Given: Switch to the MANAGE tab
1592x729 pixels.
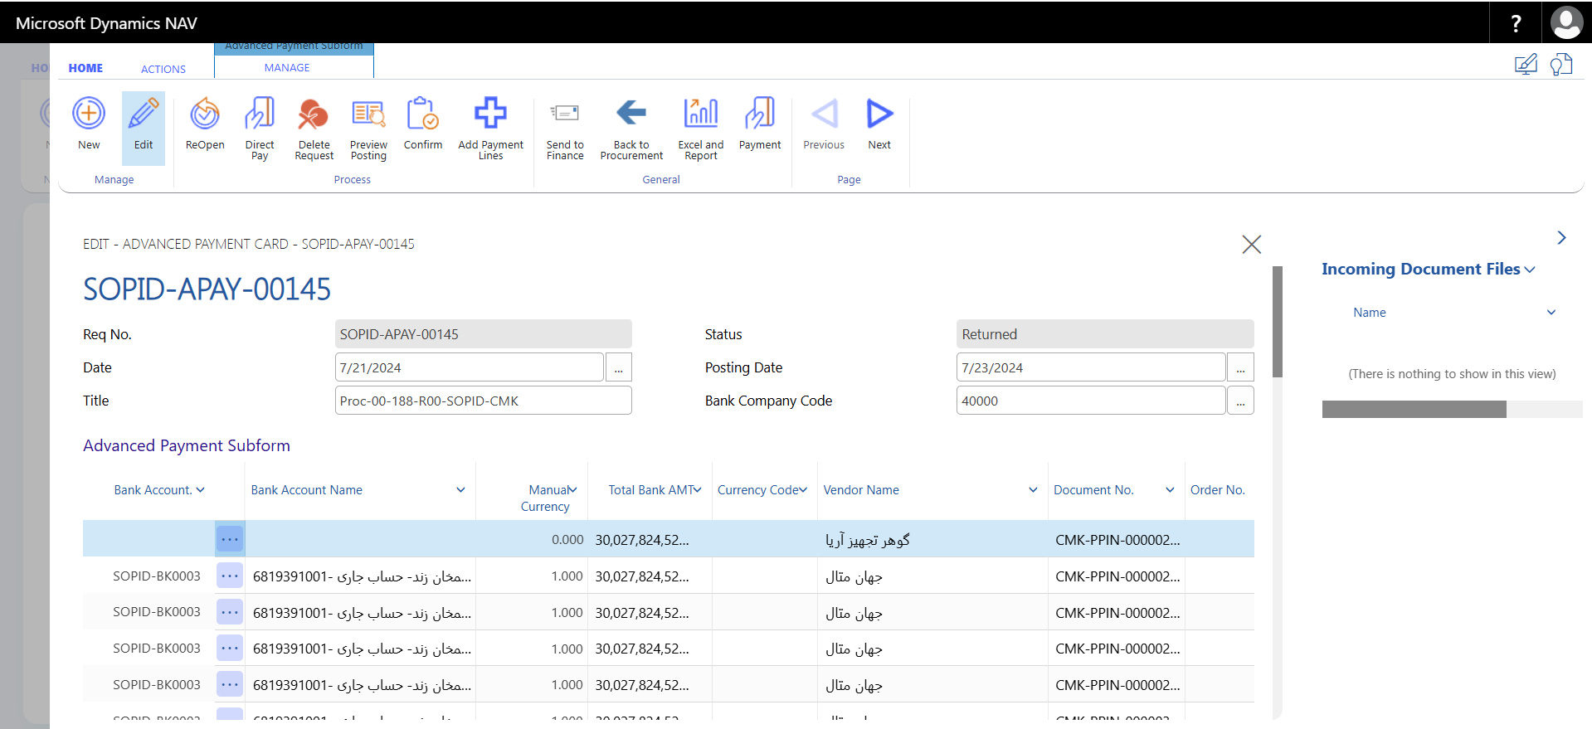Looking at the screenshot, I should (287, 67).
